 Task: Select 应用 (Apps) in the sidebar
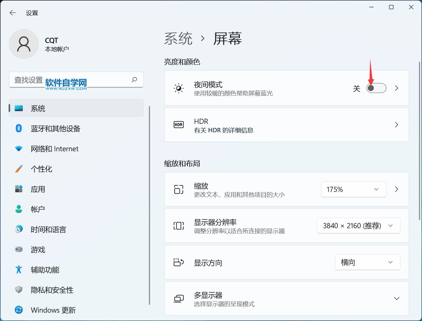tap(38, 189)
